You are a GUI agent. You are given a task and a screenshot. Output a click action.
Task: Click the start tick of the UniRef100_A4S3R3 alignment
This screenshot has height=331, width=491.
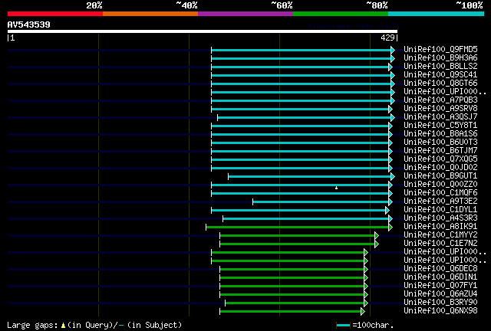[x=223, y=219]
